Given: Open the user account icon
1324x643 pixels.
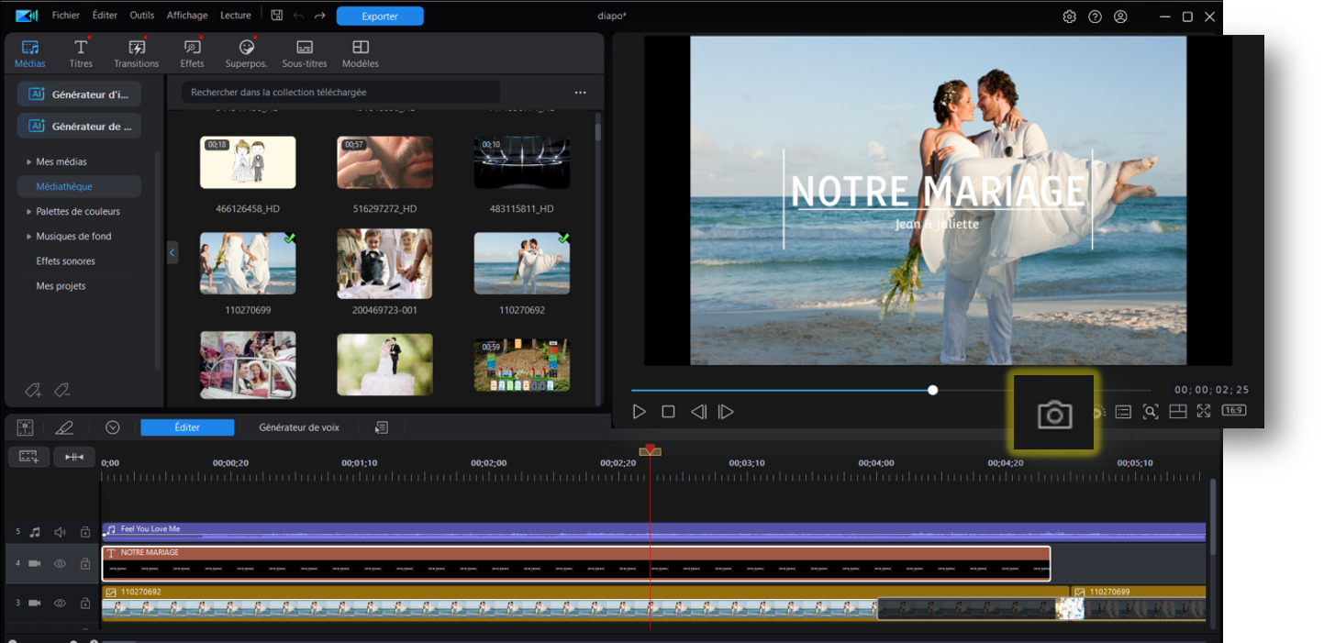Looking at the screenshot, I should (1120, 17).
